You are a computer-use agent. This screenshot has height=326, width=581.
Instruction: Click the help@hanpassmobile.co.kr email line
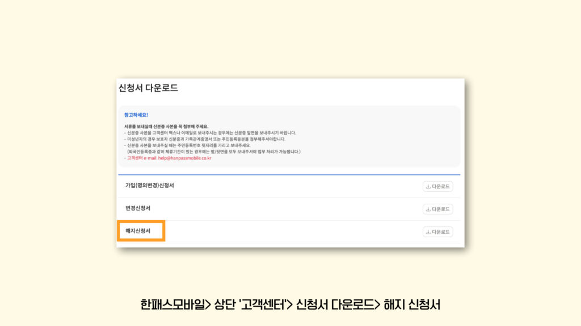pos(168,158)
